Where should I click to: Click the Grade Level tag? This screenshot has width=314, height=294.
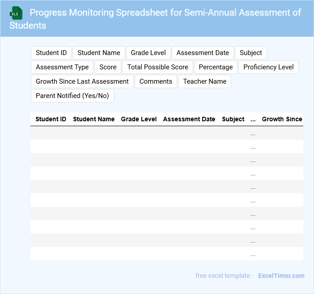pos(148,53)
